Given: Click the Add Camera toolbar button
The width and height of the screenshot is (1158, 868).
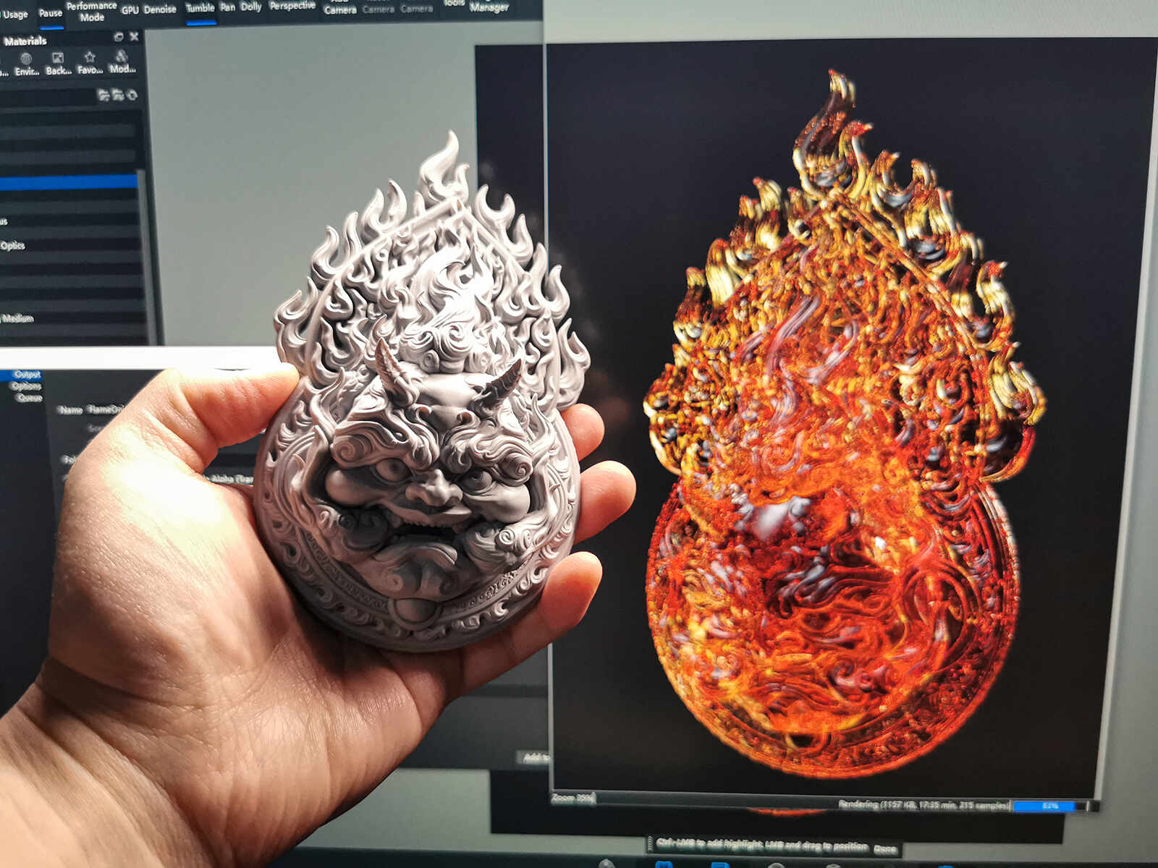Looking at the screenshot, I should pos(340,7).
